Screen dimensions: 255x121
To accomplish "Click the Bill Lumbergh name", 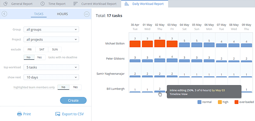I will 116,89.
